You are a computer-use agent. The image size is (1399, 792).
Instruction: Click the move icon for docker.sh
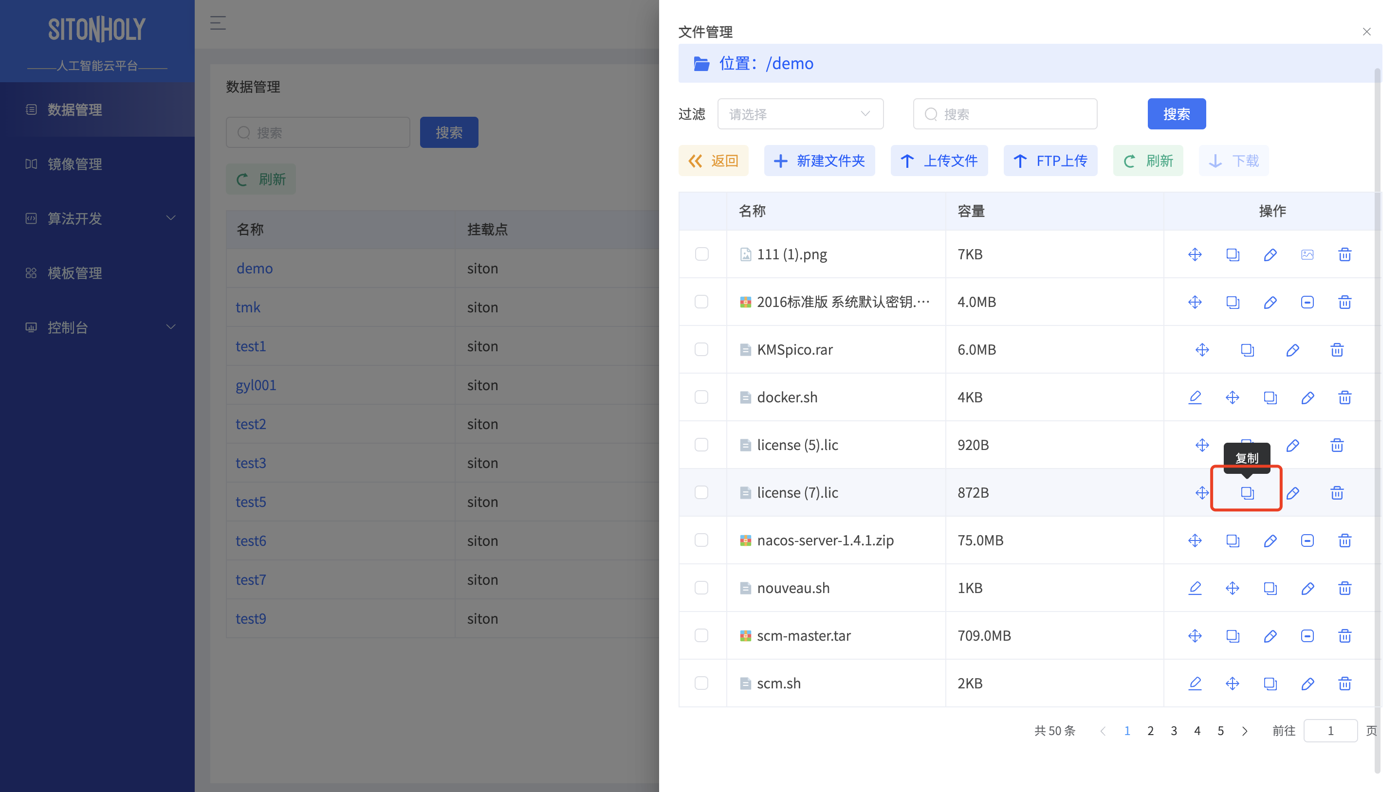click(x=1233, y=397)
